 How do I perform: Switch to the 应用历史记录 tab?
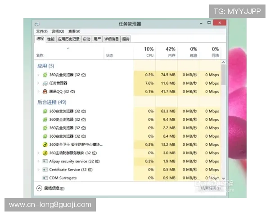click(68, 39)
